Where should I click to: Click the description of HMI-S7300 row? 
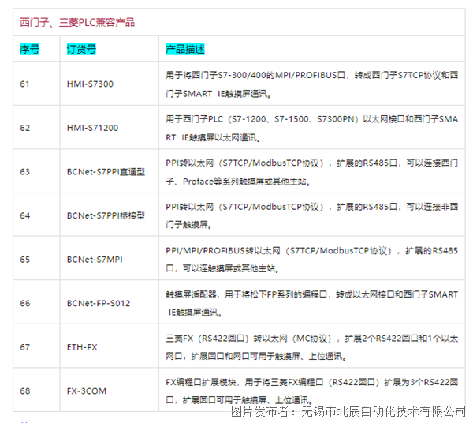pyautogui.click(x=311, y=84)
